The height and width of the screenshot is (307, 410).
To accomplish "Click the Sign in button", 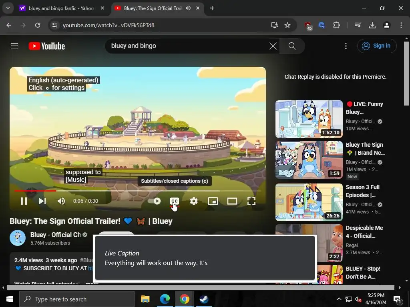I will 377,46.
